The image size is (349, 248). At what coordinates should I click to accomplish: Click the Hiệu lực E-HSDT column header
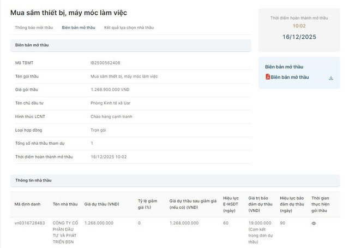pyautogui.click(x=231, y=204)
